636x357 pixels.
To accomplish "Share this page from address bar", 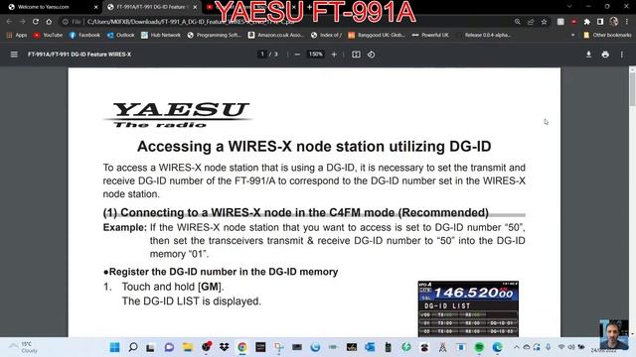I will click(531, 22).
